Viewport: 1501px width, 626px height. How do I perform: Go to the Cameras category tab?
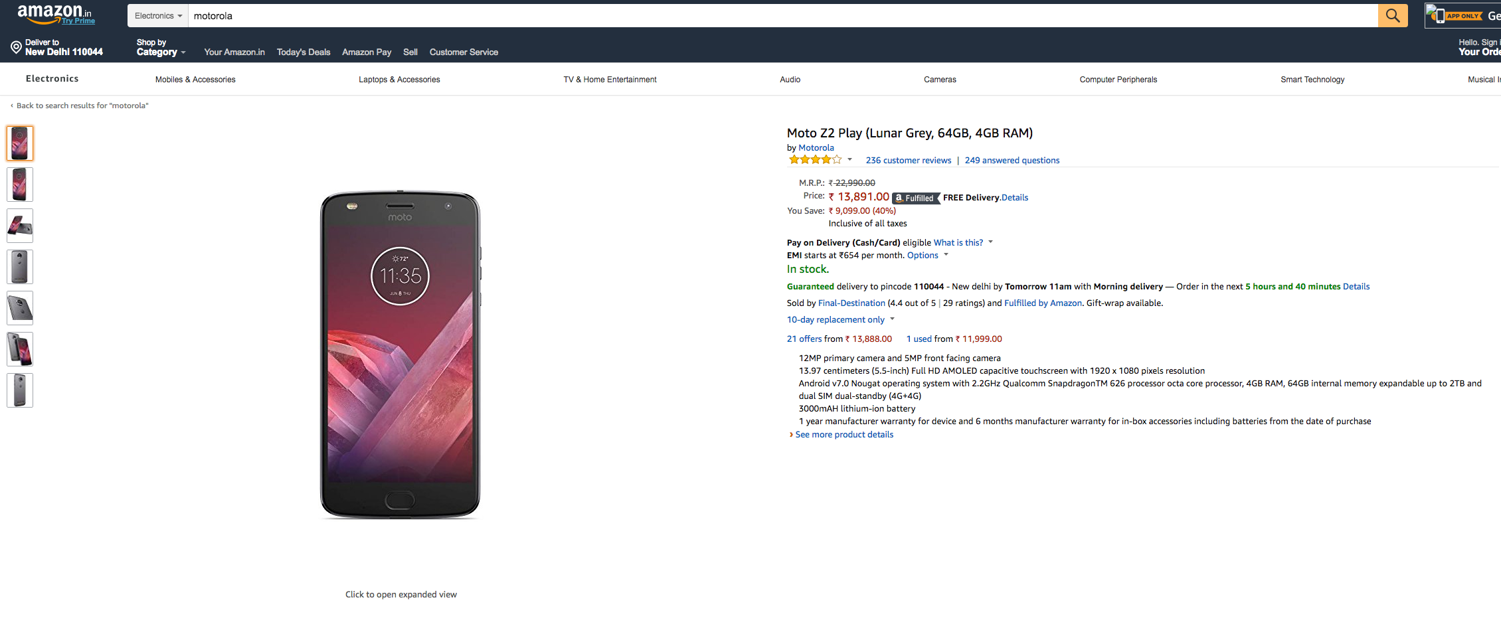point(940,80)
